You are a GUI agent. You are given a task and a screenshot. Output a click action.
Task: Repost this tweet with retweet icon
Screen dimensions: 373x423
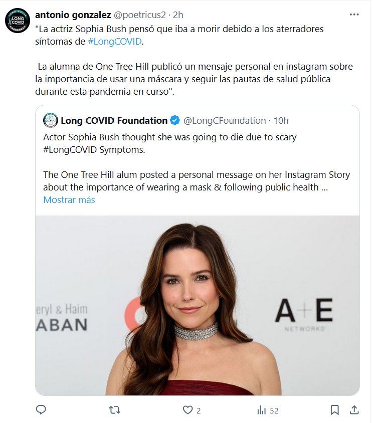(115, 410)
